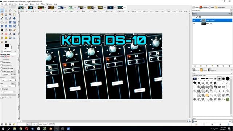Switch to the Channels tab

click(x=204, y=7)
